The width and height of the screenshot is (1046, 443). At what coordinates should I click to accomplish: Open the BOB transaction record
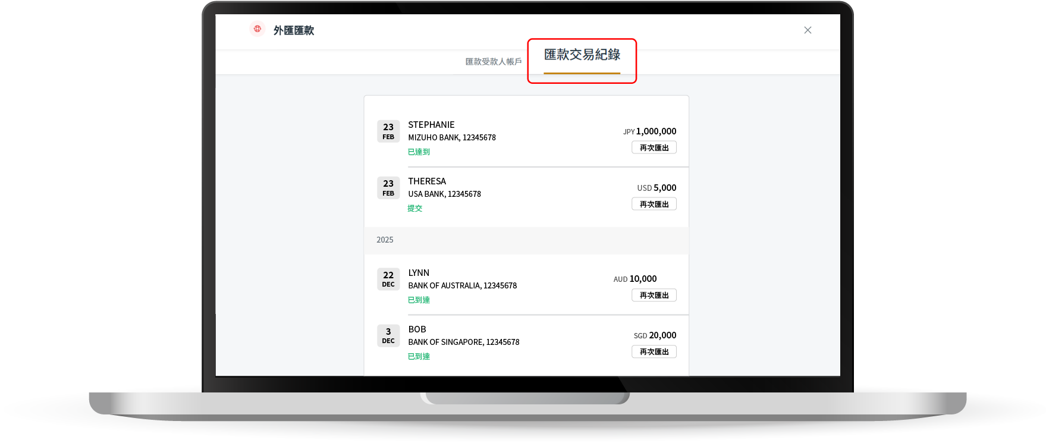[417, 329]
